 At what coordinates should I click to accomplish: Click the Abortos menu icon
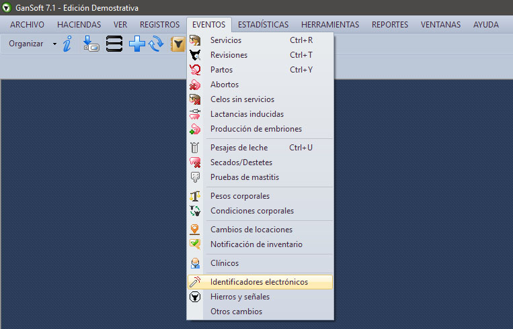(x=195, y=85)
